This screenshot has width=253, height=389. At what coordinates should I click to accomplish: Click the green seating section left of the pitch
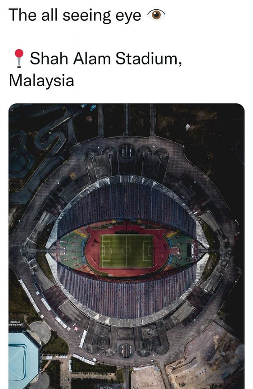point(72,250)
